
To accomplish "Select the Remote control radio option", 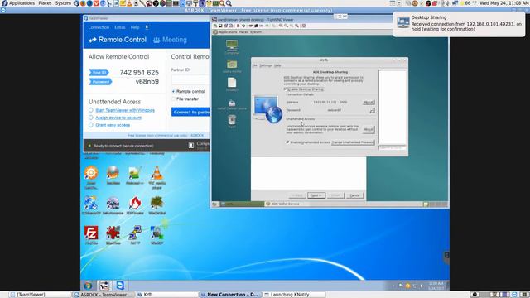I will coord(188,92).
